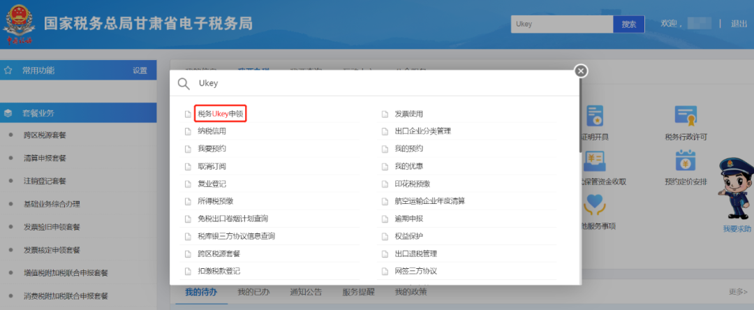Switch to 我的待办 tab
754x310 pixels.
point(202,293)
